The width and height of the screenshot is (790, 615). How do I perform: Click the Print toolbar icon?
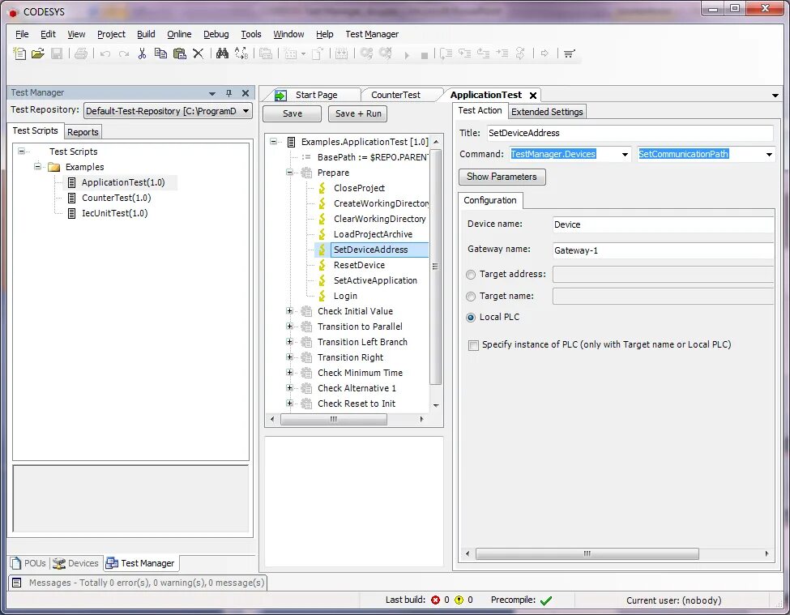(x=81, y=53)
